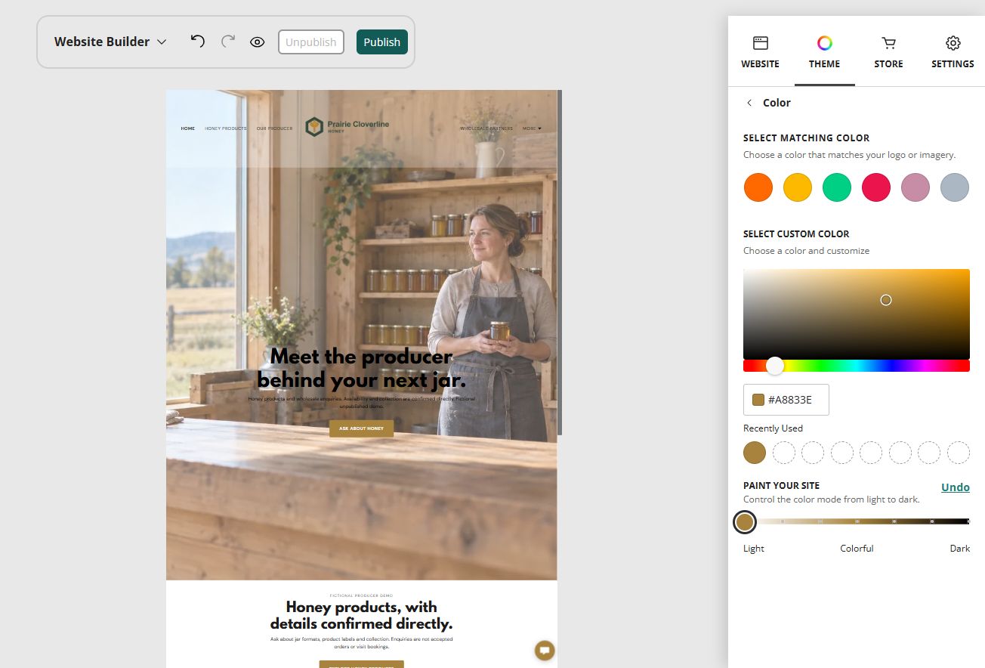Screen dimensions: 985x668
Task: Select the crimson red matching color
Action: point(876,187)
